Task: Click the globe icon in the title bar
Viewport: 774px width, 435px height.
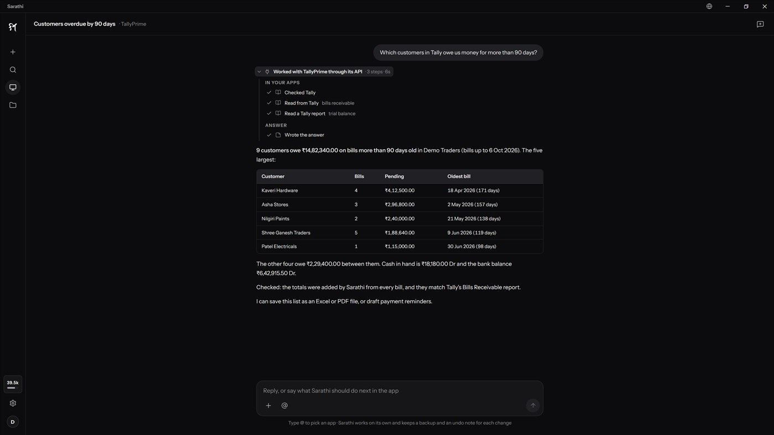Action: pyautogui.click(x=709, y=6)
